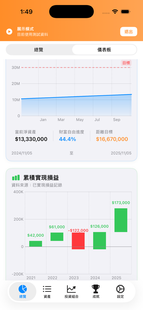Tap the 財富自由進度 label
The height and width of the screenshot is (310, 143).
pyautogui.click(x=71, y=132)
